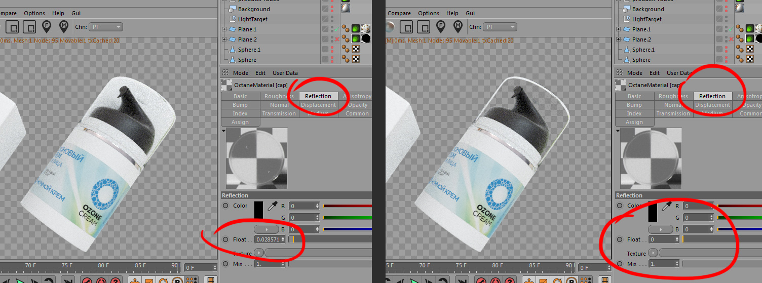Open Index tab in right window

point(634,113)
